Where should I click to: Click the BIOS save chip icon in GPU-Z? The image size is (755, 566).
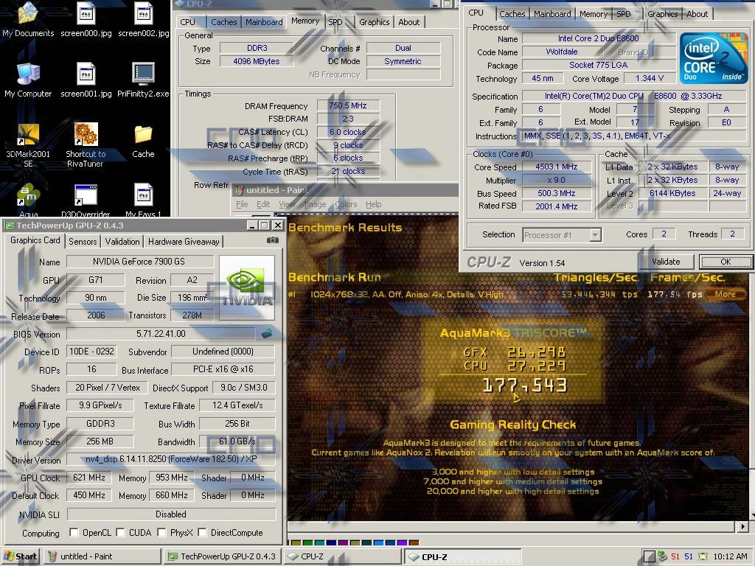(x=267, y=333)
